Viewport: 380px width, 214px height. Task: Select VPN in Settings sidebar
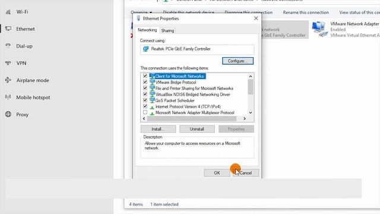[21, 63]
